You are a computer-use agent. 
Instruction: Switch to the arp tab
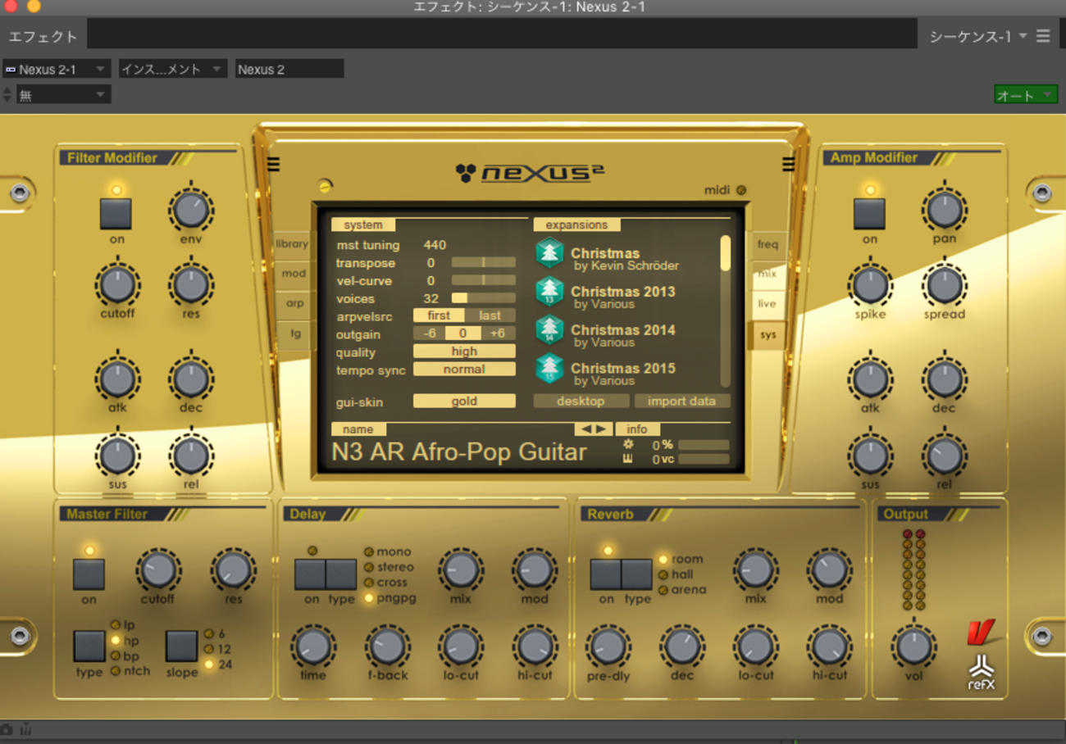(x=294, y=303)
